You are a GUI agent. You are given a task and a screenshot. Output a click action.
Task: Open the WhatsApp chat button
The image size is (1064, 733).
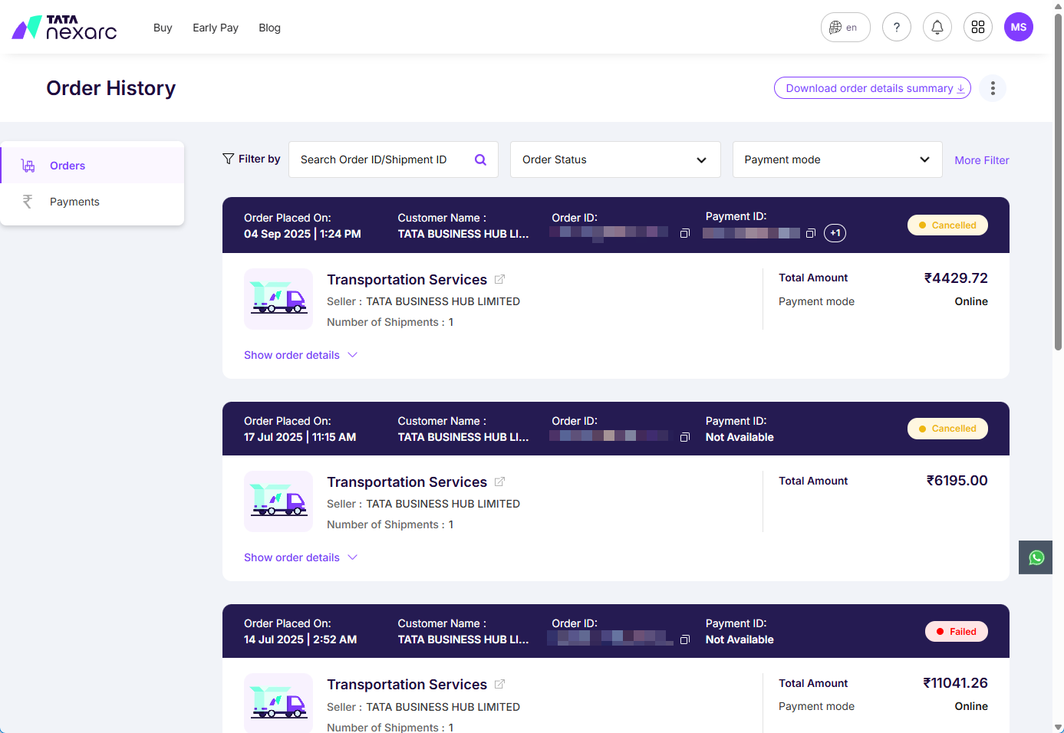(x=1036, y=557)
